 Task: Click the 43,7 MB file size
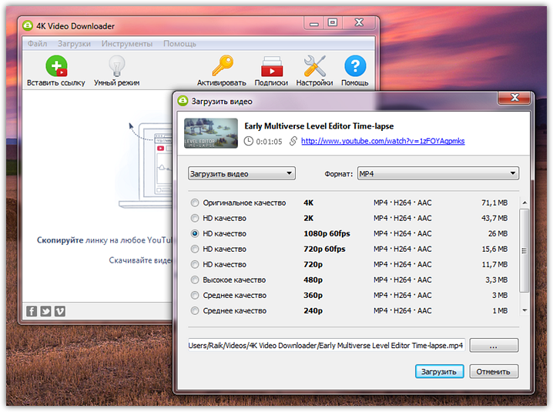pyautogui.click(x=494, y=219)
